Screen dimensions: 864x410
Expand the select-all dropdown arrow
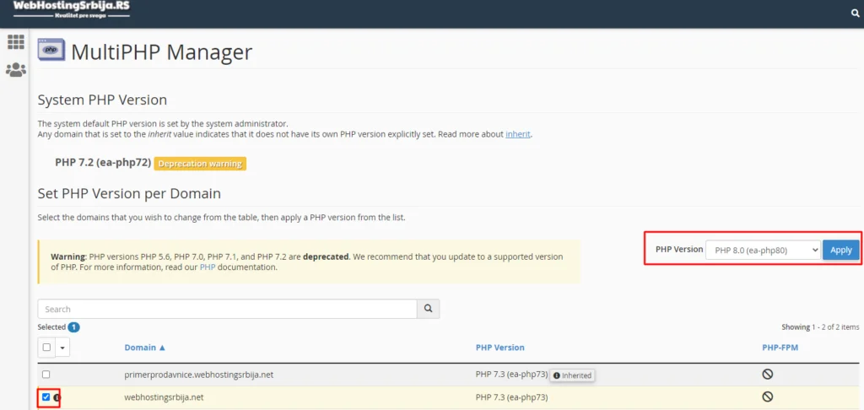[x=62, y=348]
